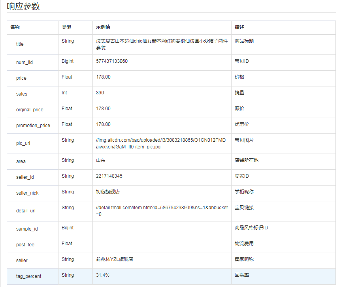
Task: Click the String type in seller_nick row
Action: [68, 192]
